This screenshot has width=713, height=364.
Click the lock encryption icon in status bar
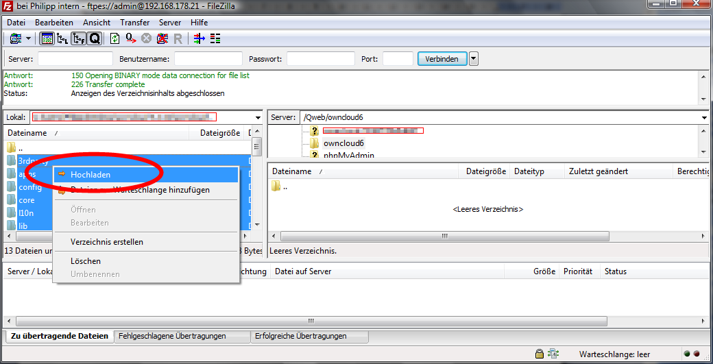[540, 354]
